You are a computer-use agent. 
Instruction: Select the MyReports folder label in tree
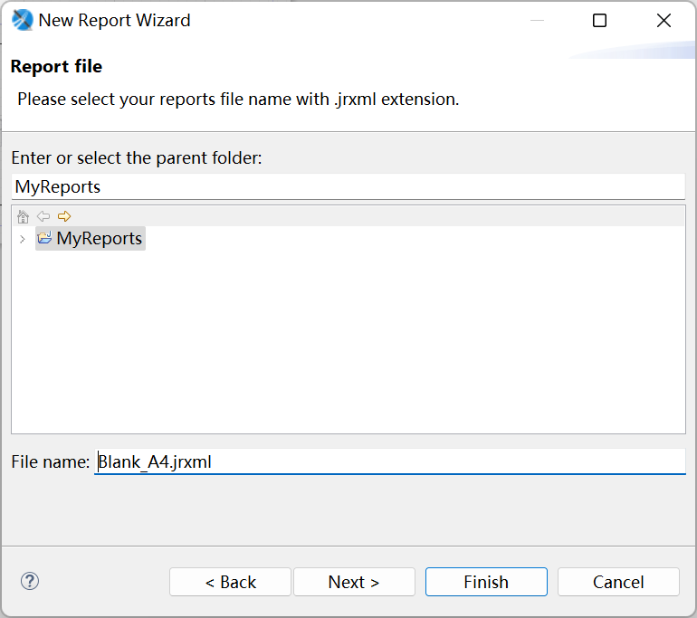pos(99,239)
